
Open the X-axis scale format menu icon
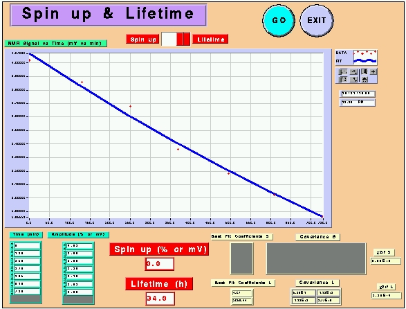[353, 71]
